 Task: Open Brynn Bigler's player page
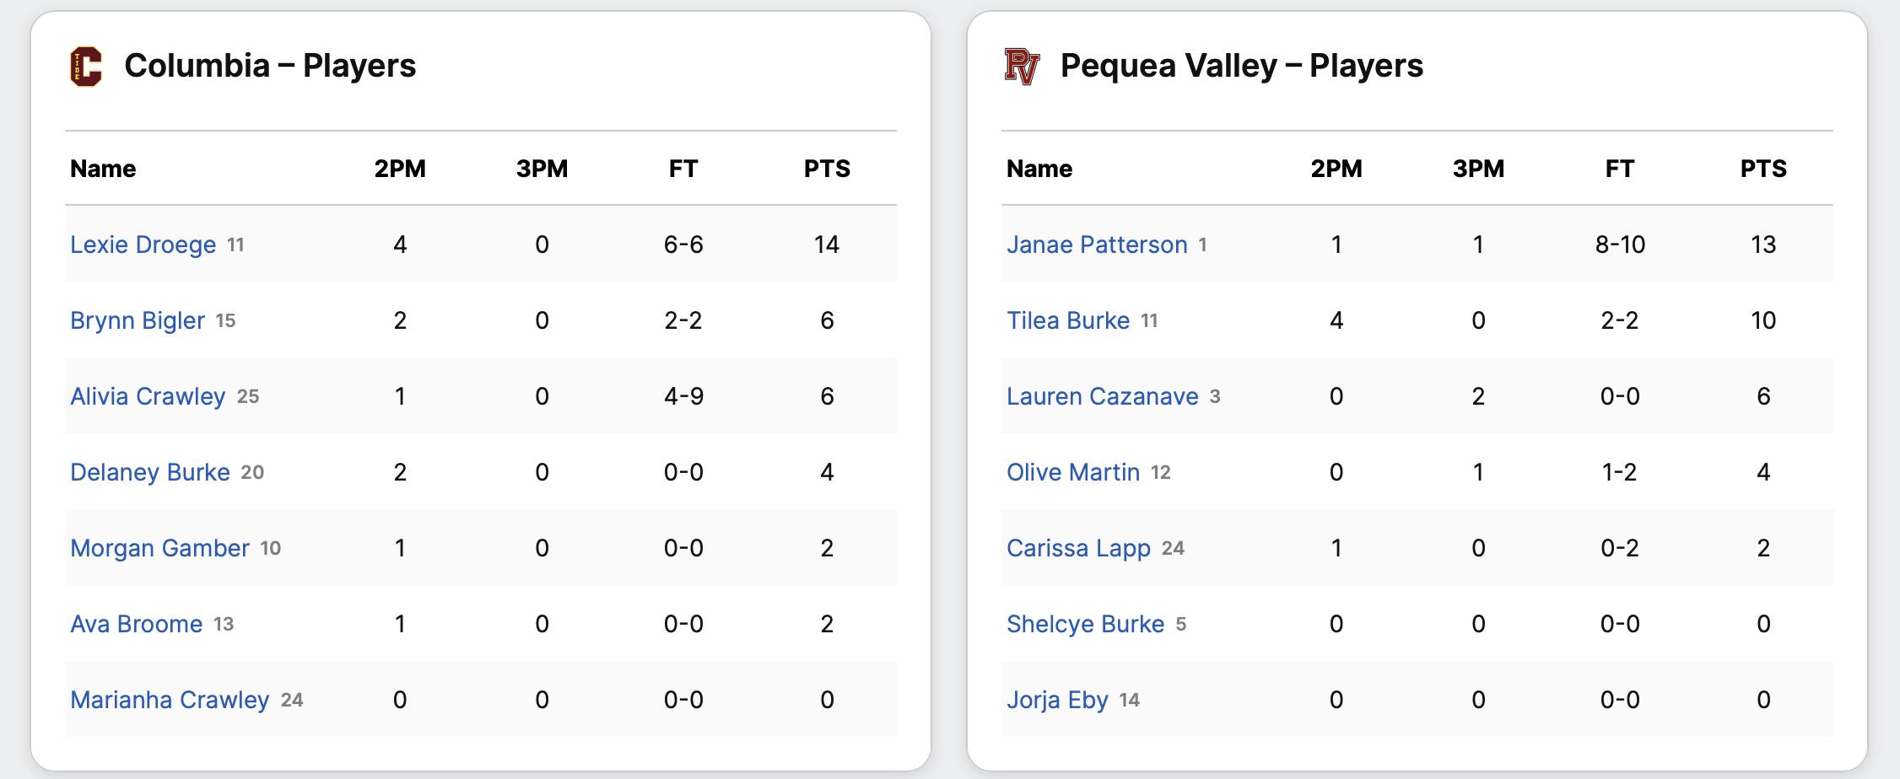tap(138, 320)
